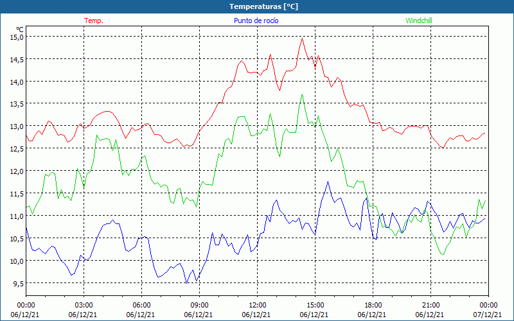
Task: Click the 15,0 y-axis value
Action: point(17,37)
